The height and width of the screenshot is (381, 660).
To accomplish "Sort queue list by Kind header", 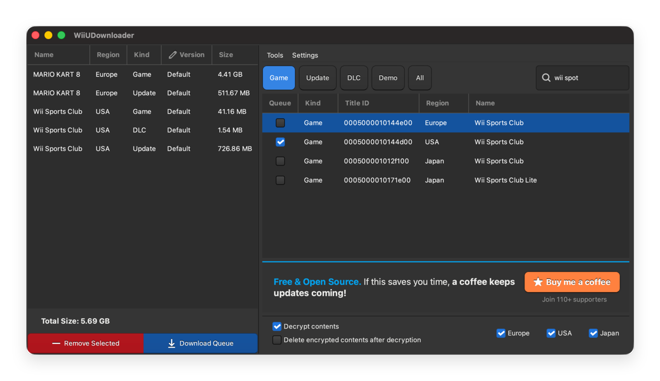I will coord(144,55).
